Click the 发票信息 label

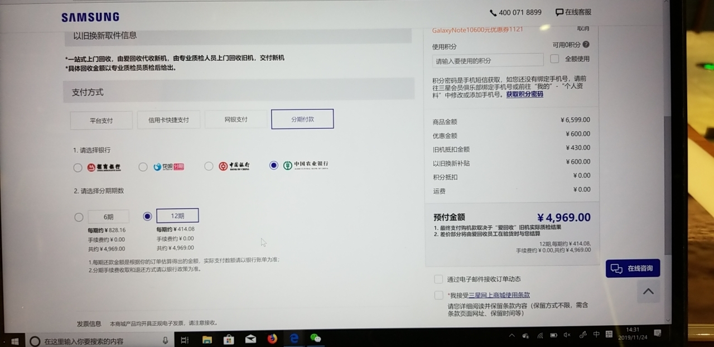89,324
